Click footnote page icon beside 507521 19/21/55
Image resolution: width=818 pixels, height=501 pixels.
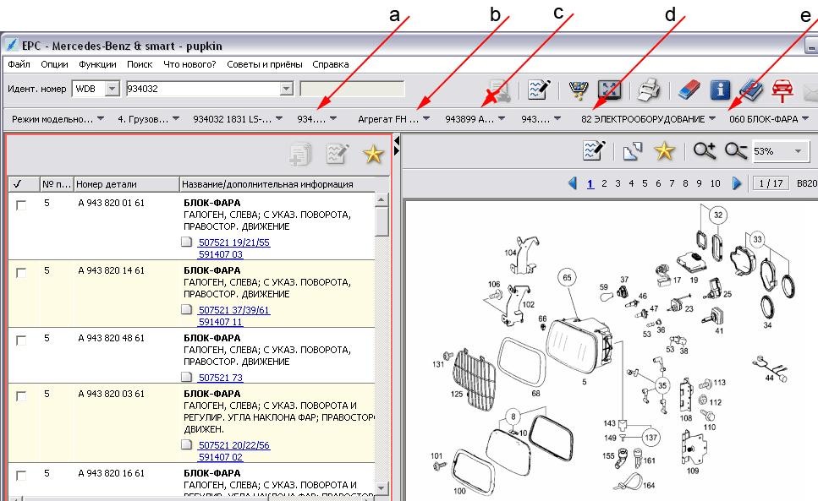point(186,242)
